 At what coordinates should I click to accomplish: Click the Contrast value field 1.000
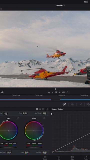coord(5,113)
